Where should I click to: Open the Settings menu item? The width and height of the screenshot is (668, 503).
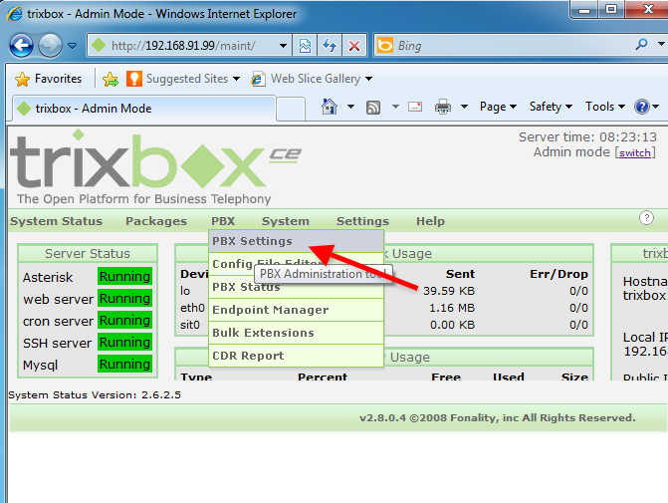coord(363,221)
